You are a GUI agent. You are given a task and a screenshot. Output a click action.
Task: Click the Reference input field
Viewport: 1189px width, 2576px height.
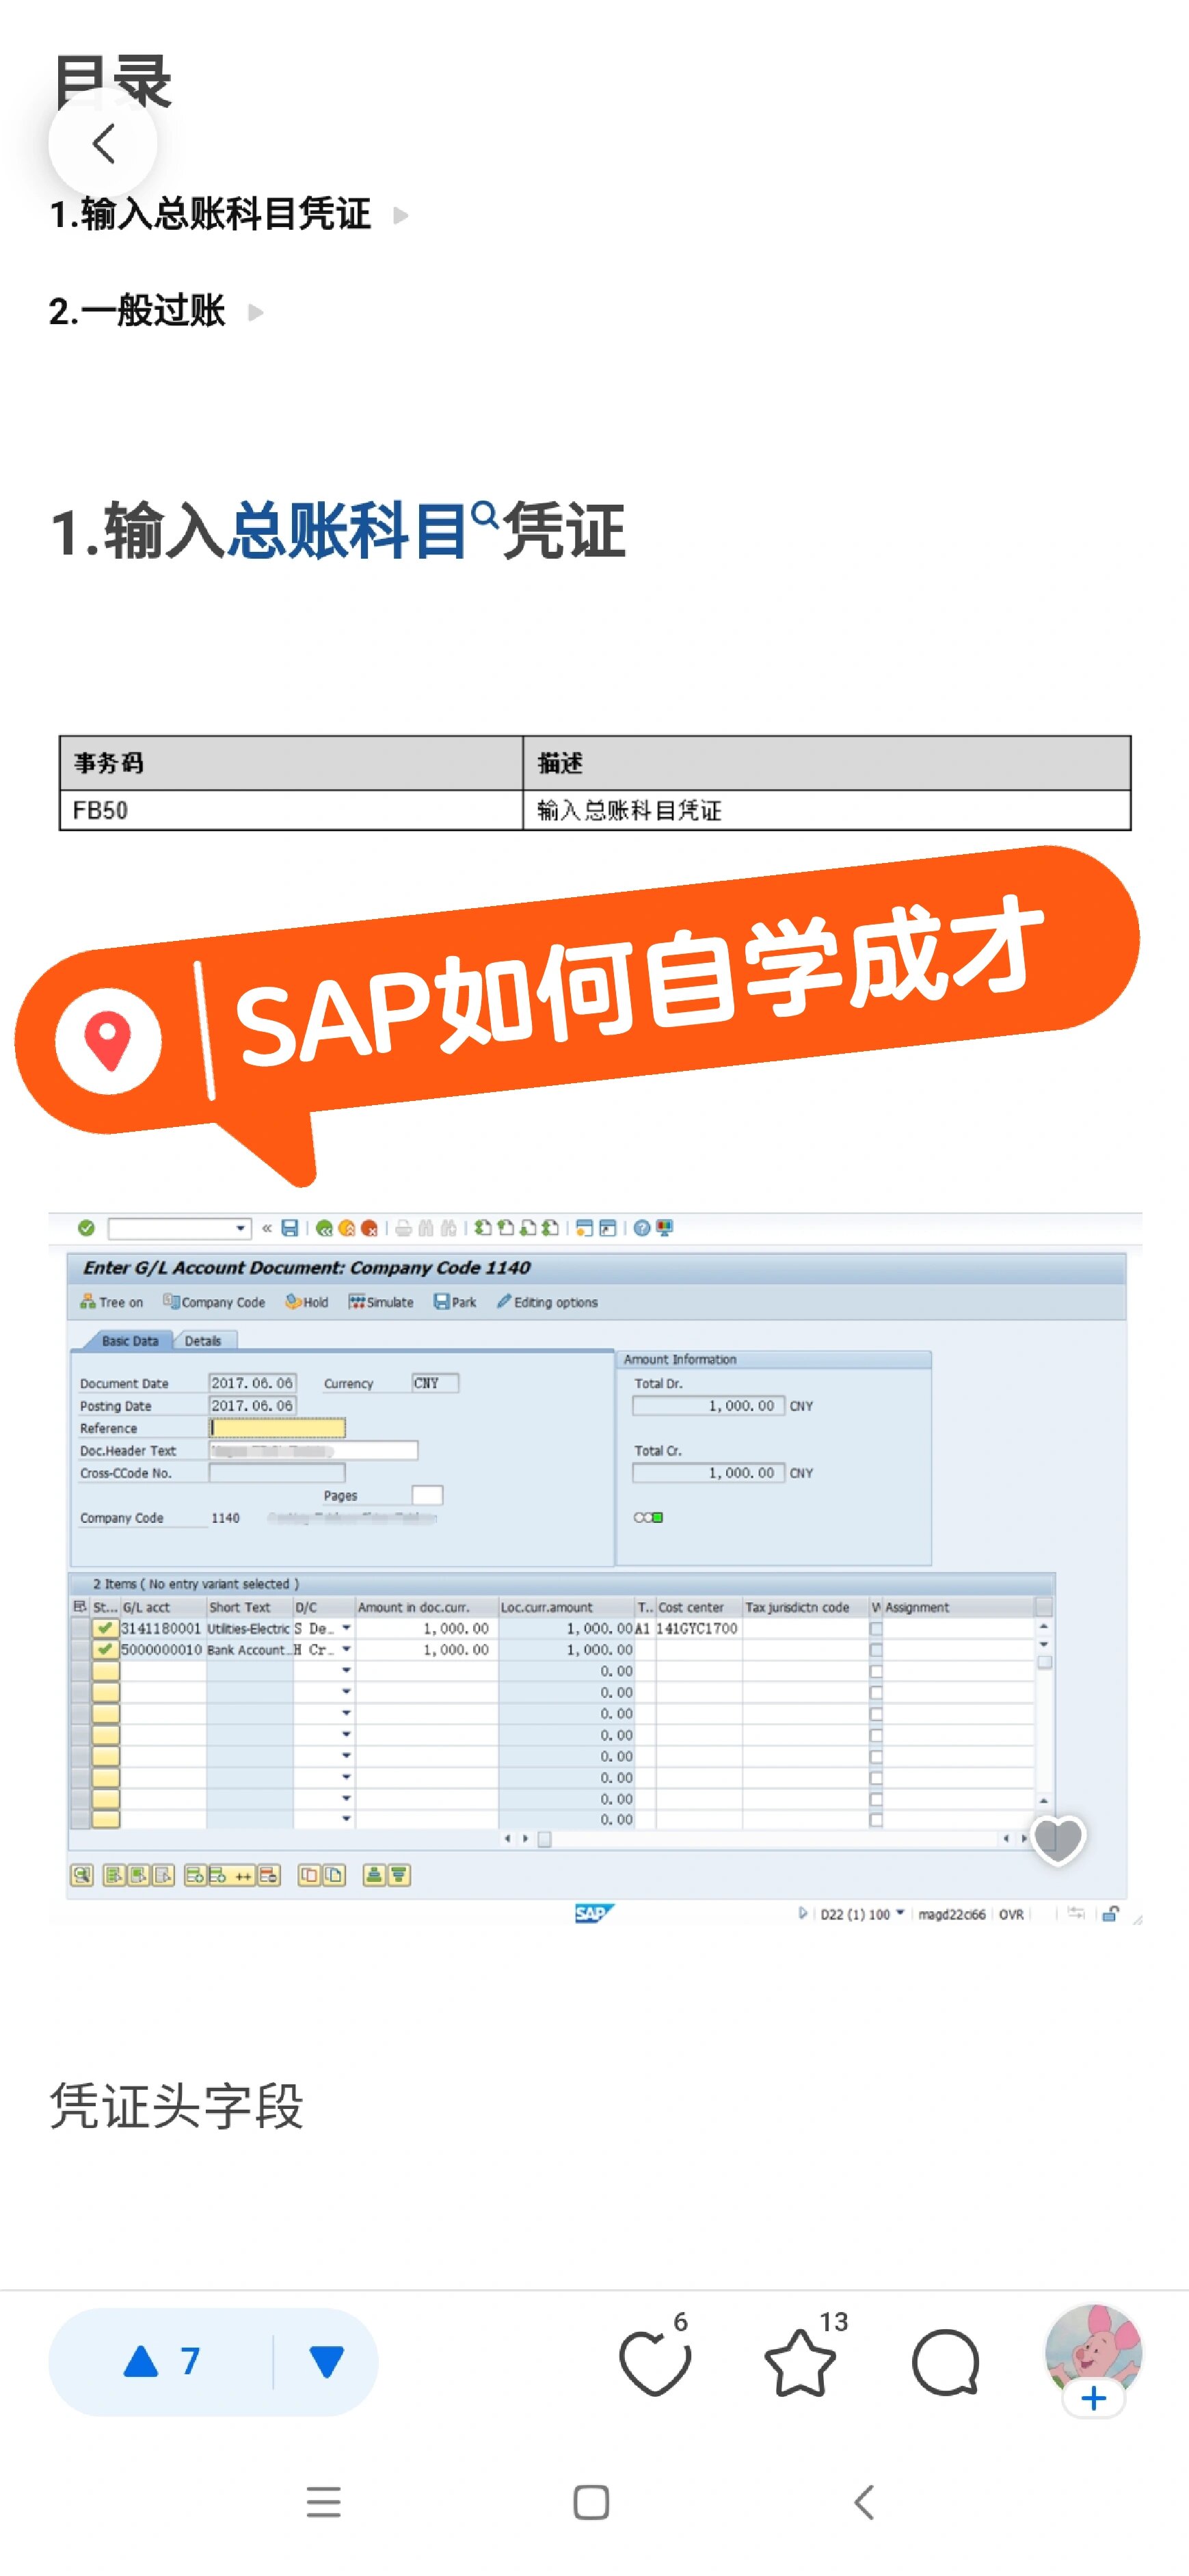pos(277,1428)
